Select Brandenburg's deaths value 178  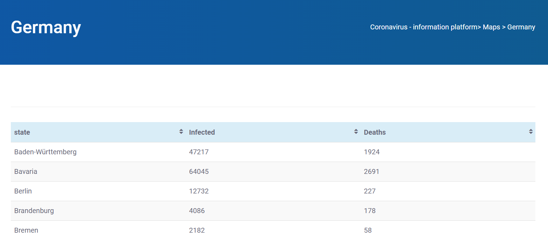[370, 211]
